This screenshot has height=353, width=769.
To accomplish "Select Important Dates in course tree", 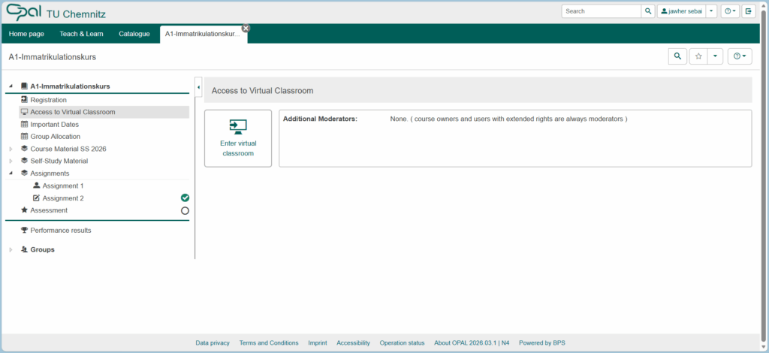I will (54, 125).
